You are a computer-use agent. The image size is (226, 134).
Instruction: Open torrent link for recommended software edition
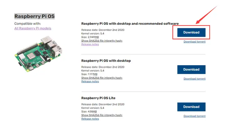click(x=194, y=41)
